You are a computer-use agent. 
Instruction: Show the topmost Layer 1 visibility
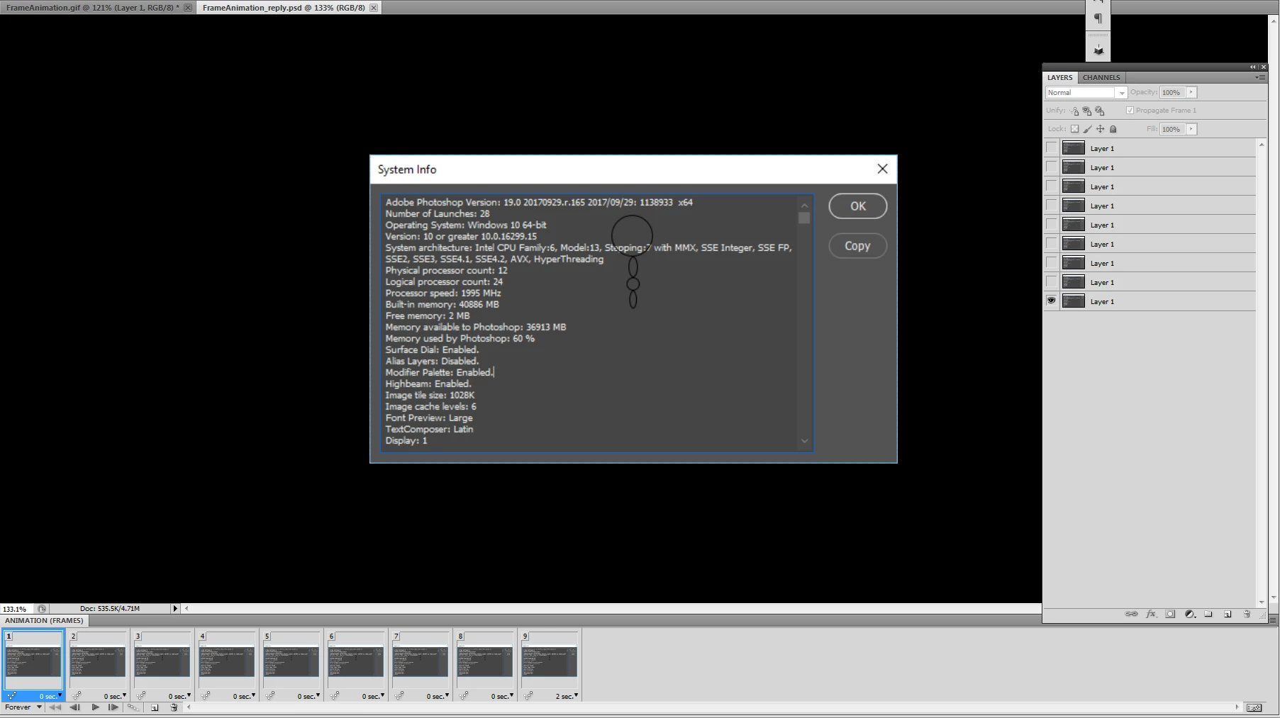[1051, 148]
